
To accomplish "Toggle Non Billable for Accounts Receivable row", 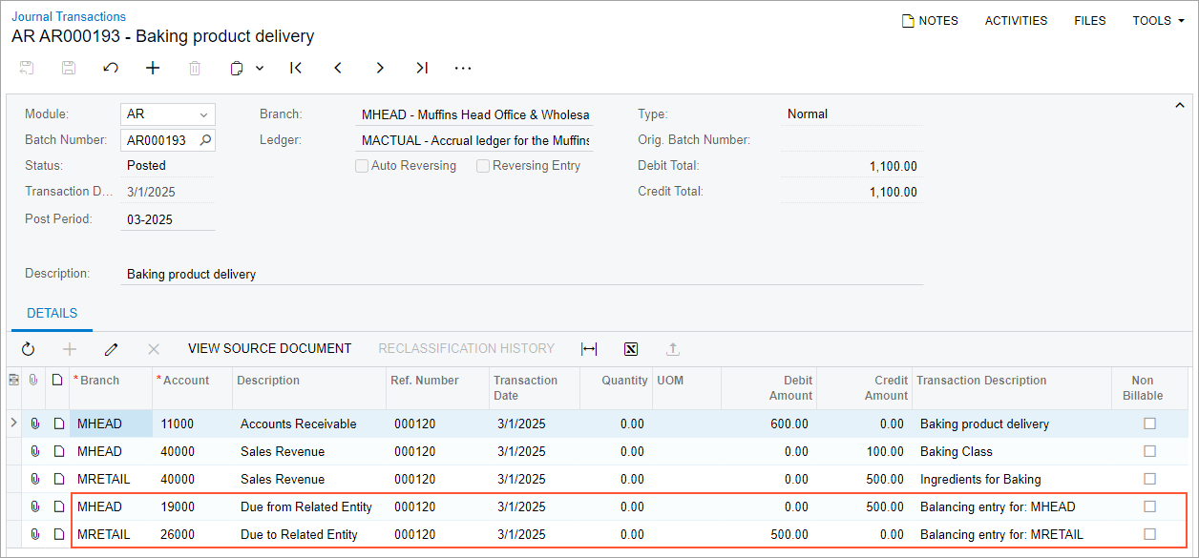I will click(x=1149, y=424).
